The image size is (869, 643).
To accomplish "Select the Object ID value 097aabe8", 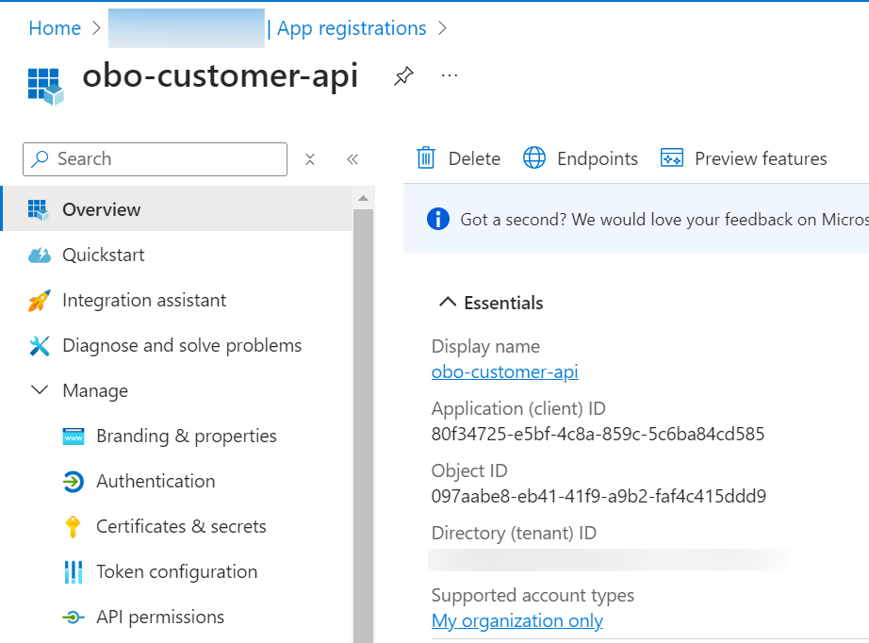I will tap(598, 496).
